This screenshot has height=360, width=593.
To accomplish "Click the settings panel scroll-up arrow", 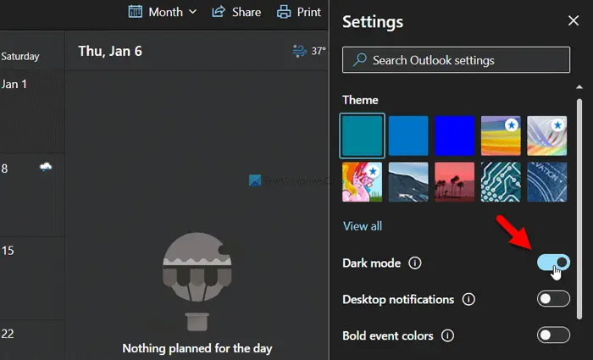I will (579, 87).
